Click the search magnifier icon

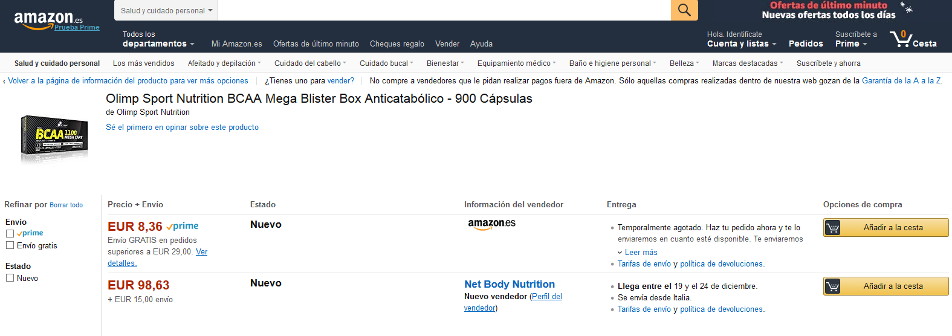pos(684,10)
